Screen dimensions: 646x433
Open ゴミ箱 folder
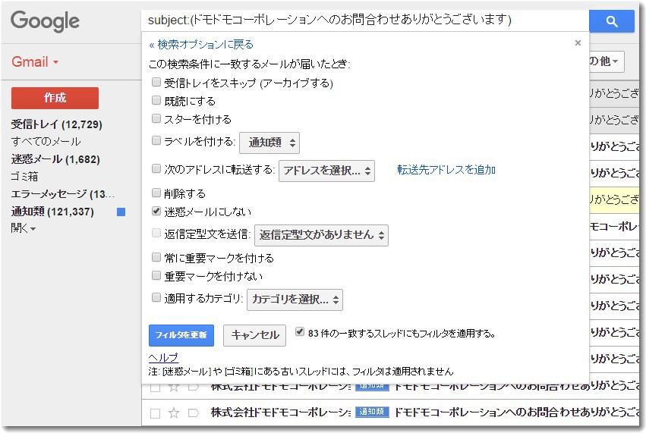(x=24, y=177)
